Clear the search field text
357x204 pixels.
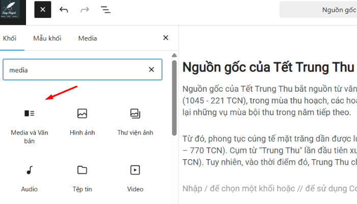point(151,70)
